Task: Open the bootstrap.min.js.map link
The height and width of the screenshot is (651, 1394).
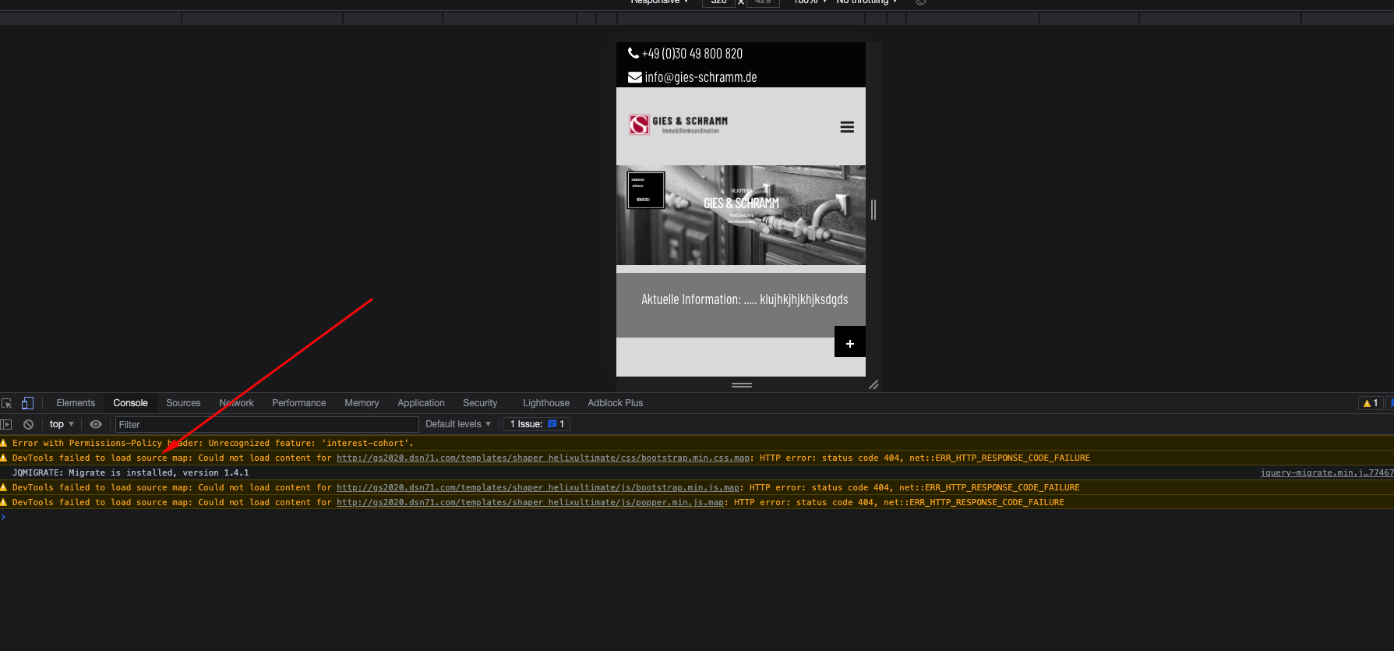Action: [x=538, y=487]
